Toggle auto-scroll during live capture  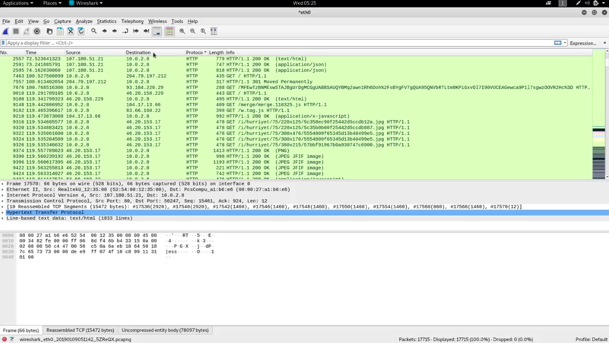pyautogui.click(x=157, y=31)
